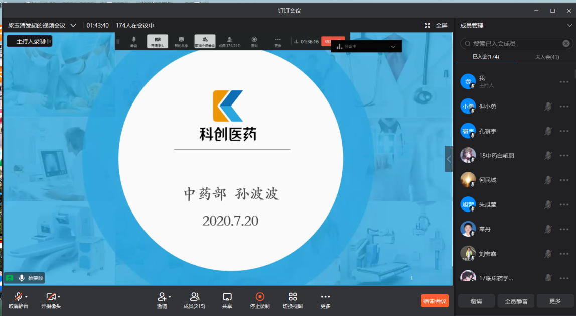Image resolution: width=576 pixels, height=316 pixels.
Task: Switch to the 未入会(41) tab
Action: coord(547,57)
